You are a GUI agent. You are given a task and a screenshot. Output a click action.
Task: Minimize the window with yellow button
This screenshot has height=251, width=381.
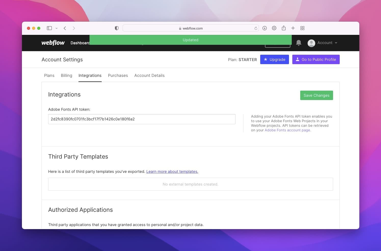click(34, 28)
